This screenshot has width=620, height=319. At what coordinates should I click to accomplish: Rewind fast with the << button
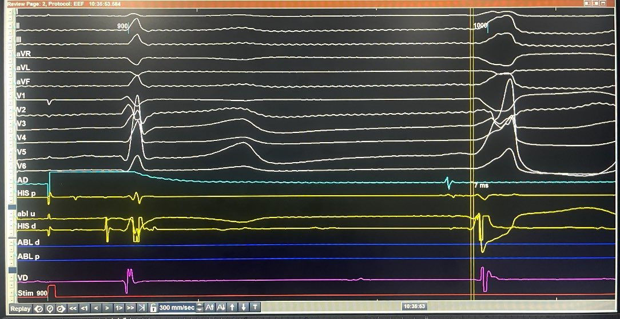(73, 308)
